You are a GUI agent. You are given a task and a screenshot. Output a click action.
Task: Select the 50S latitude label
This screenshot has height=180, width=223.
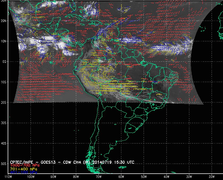pyautogui.click(x=3, y=164)
